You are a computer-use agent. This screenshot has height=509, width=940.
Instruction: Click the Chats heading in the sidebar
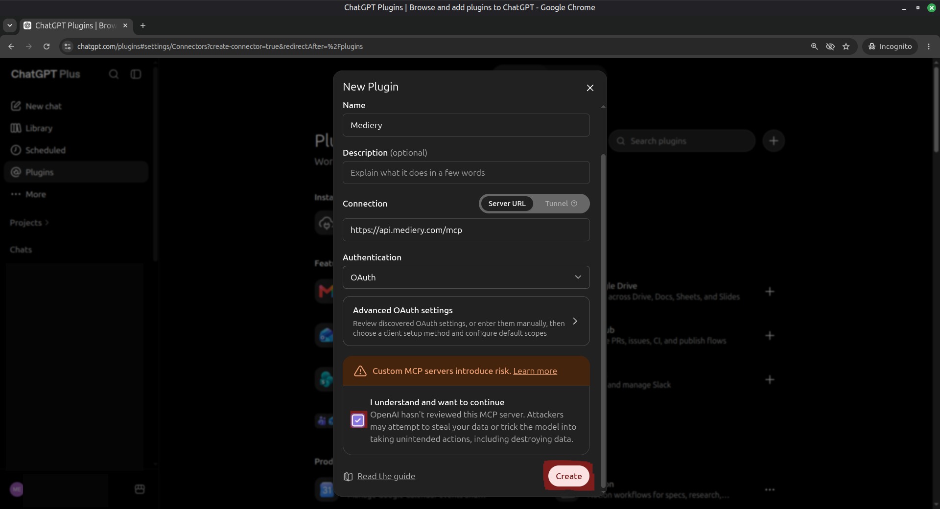pyautogui.click(x=21, y=250)
